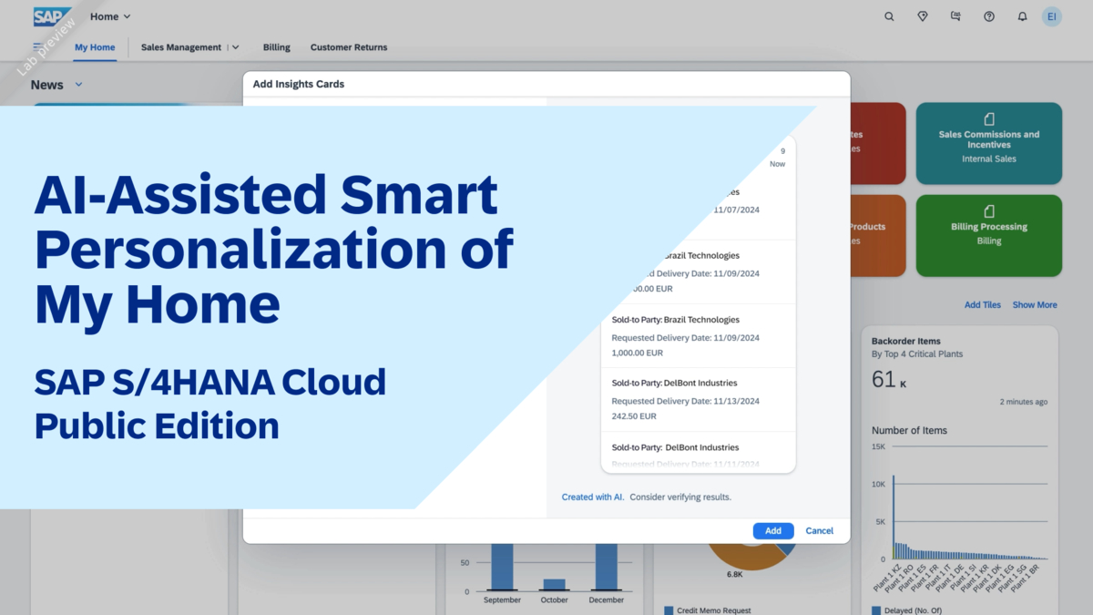The height and width of the screenshot is (615, 1093).
Task: Switch to the Billing tab
Action: pos(276,46)
